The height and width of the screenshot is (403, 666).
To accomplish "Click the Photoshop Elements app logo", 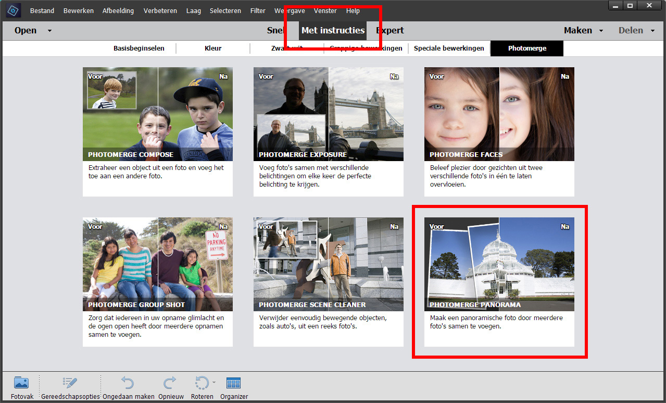I will click(13, 10).
